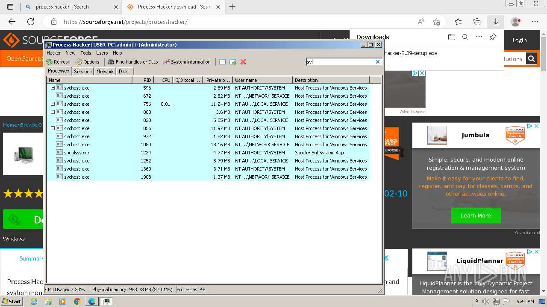
Task: Click the red X kill window icon
Action: (243, 62)
